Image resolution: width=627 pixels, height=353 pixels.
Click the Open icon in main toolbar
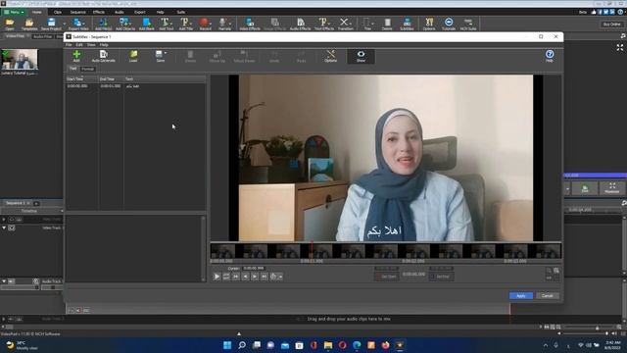(10, 24)
